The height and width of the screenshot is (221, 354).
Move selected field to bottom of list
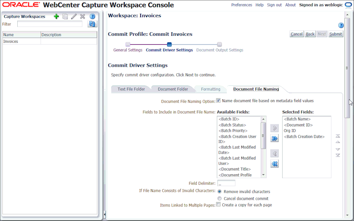338,155
